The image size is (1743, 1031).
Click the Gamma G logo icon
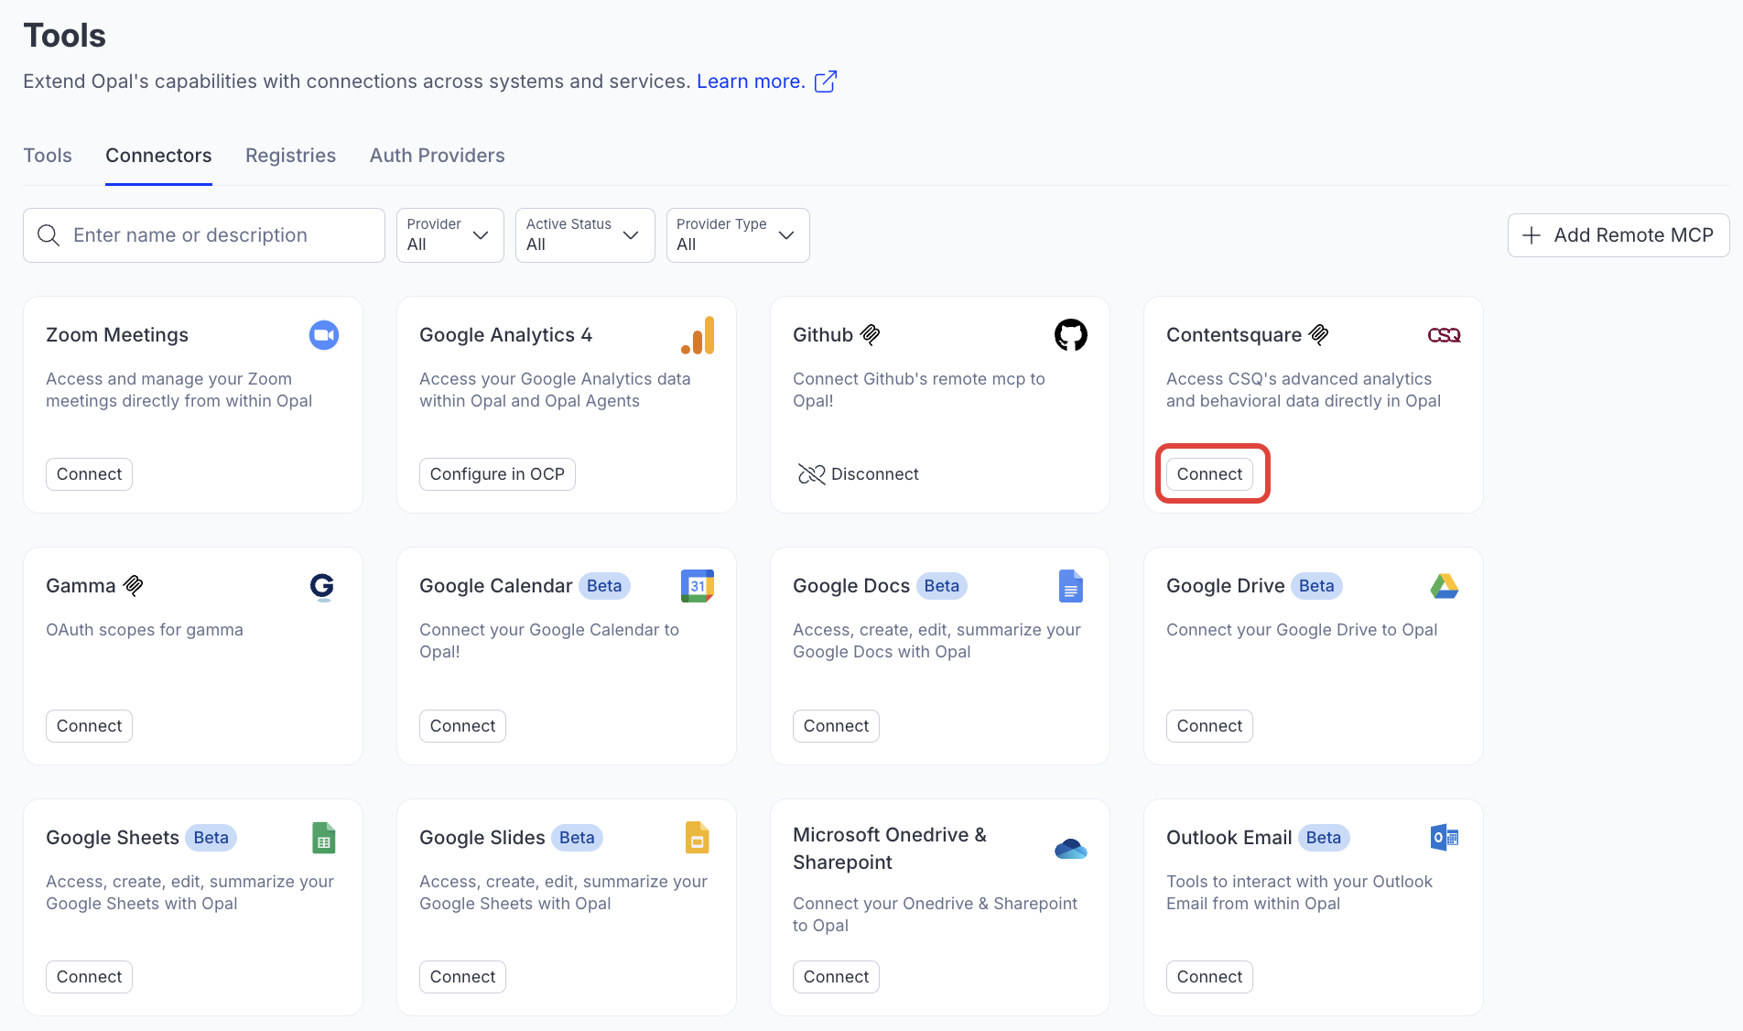pyautogui.click(x=322, y=586)
